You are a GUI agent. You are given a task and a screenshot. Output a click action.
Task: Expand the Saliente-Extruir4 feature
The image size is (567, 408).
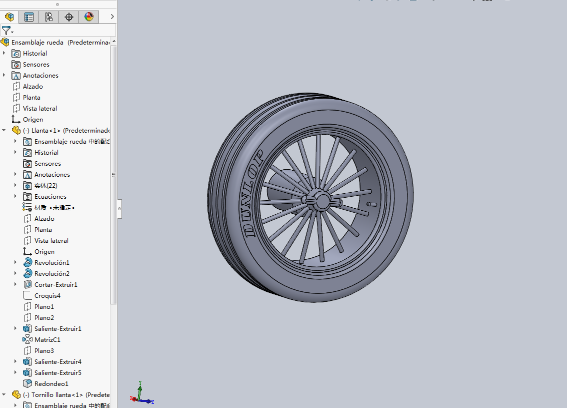(x=15, y=361)
